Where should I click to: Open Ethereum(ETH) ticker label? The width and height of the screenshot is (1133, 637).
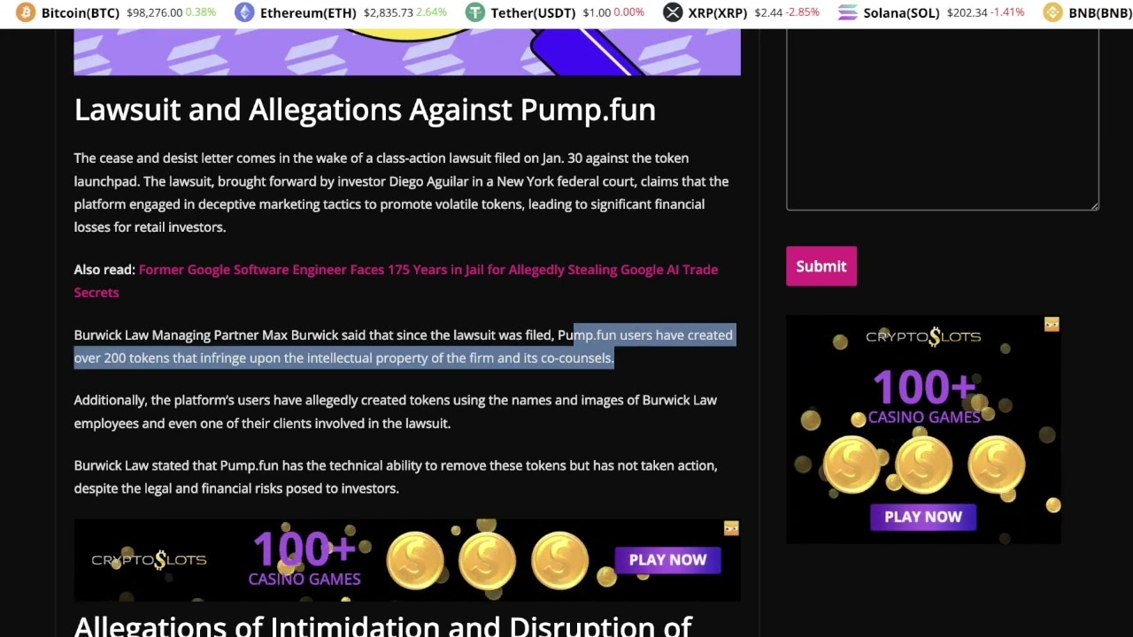[308, 12]
